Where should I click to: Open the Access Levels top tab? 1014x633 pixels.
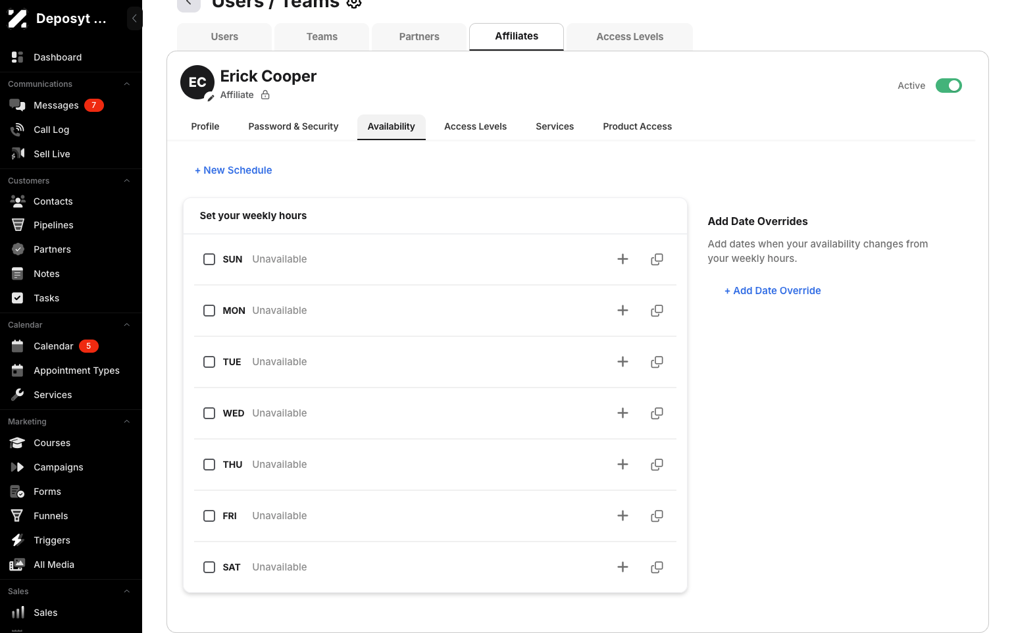coord(630,37)
